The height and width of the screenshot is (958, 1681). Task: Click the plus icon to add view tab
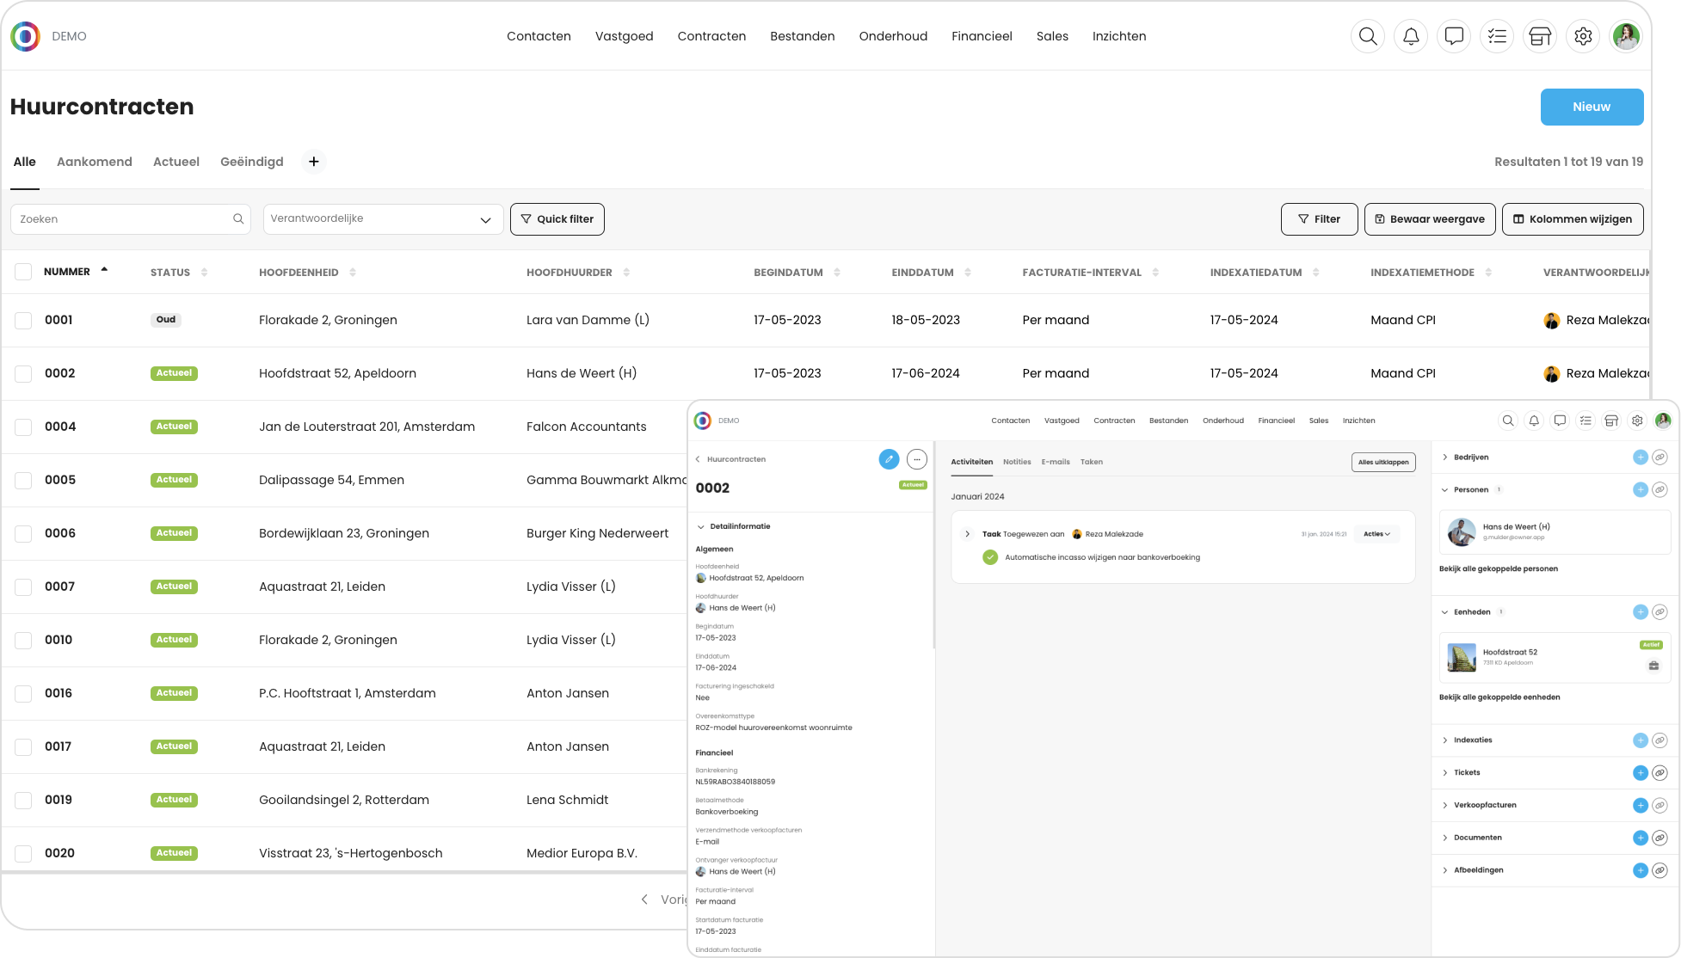(314, 162)
